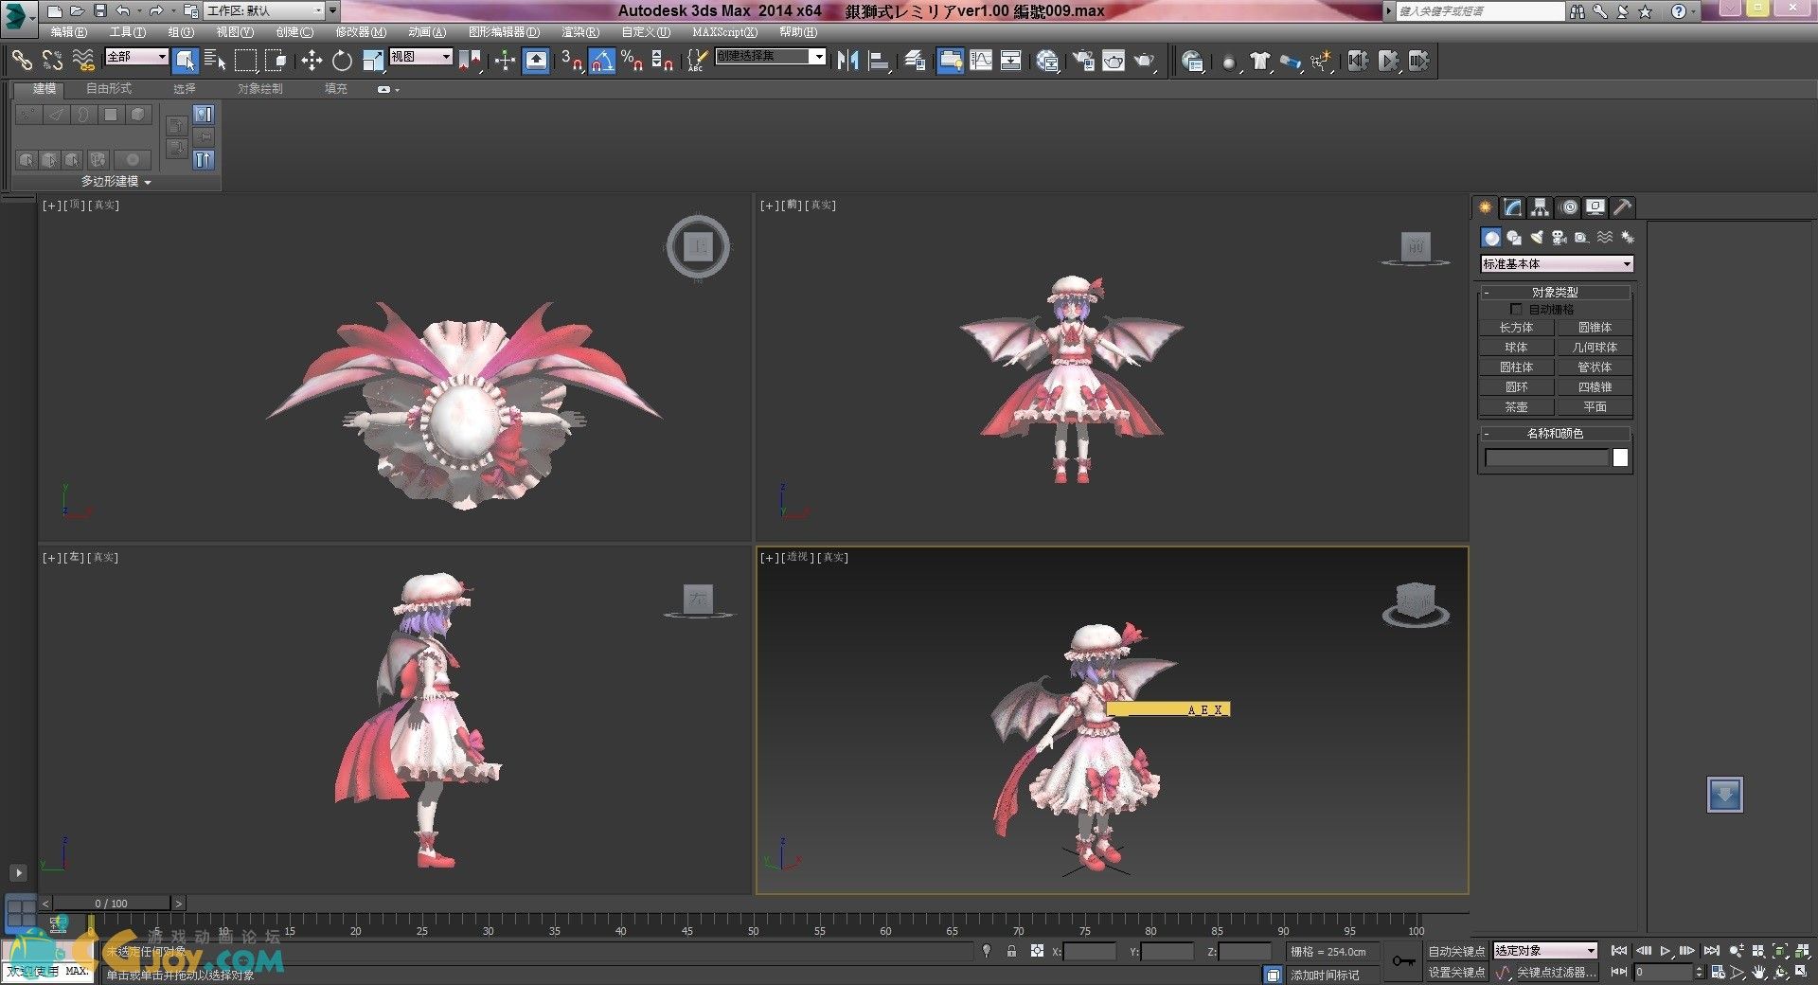The image size is (1818, 985).
Task: Enable the 自动栅格 checkbox
Action: point(1516,310)
